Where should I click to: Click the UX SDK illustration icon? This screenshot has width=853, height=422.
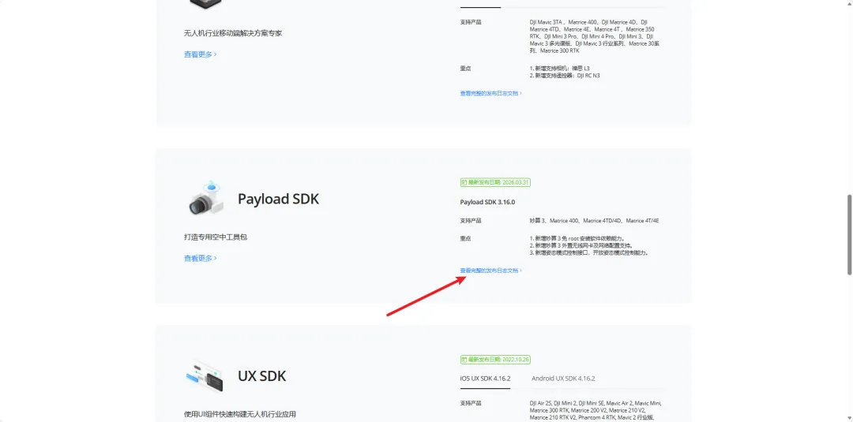[205, 375]
